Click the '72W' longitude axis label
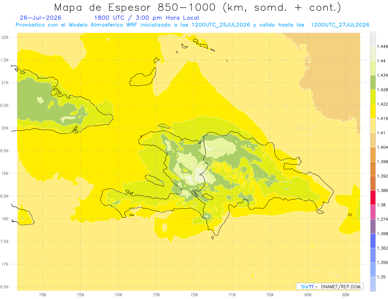 coord(194,295)
